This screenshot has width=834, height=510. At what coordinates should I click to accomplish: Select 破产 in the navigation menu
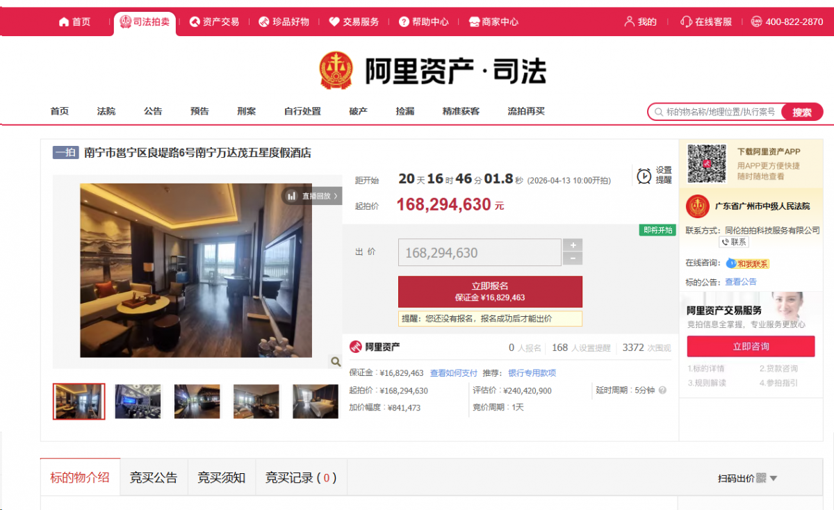[358, 111]
